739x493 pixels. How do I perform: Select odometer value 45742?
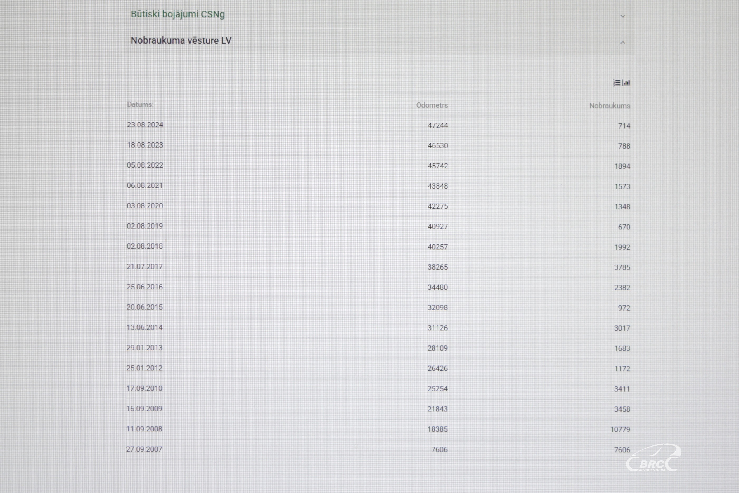438,166
